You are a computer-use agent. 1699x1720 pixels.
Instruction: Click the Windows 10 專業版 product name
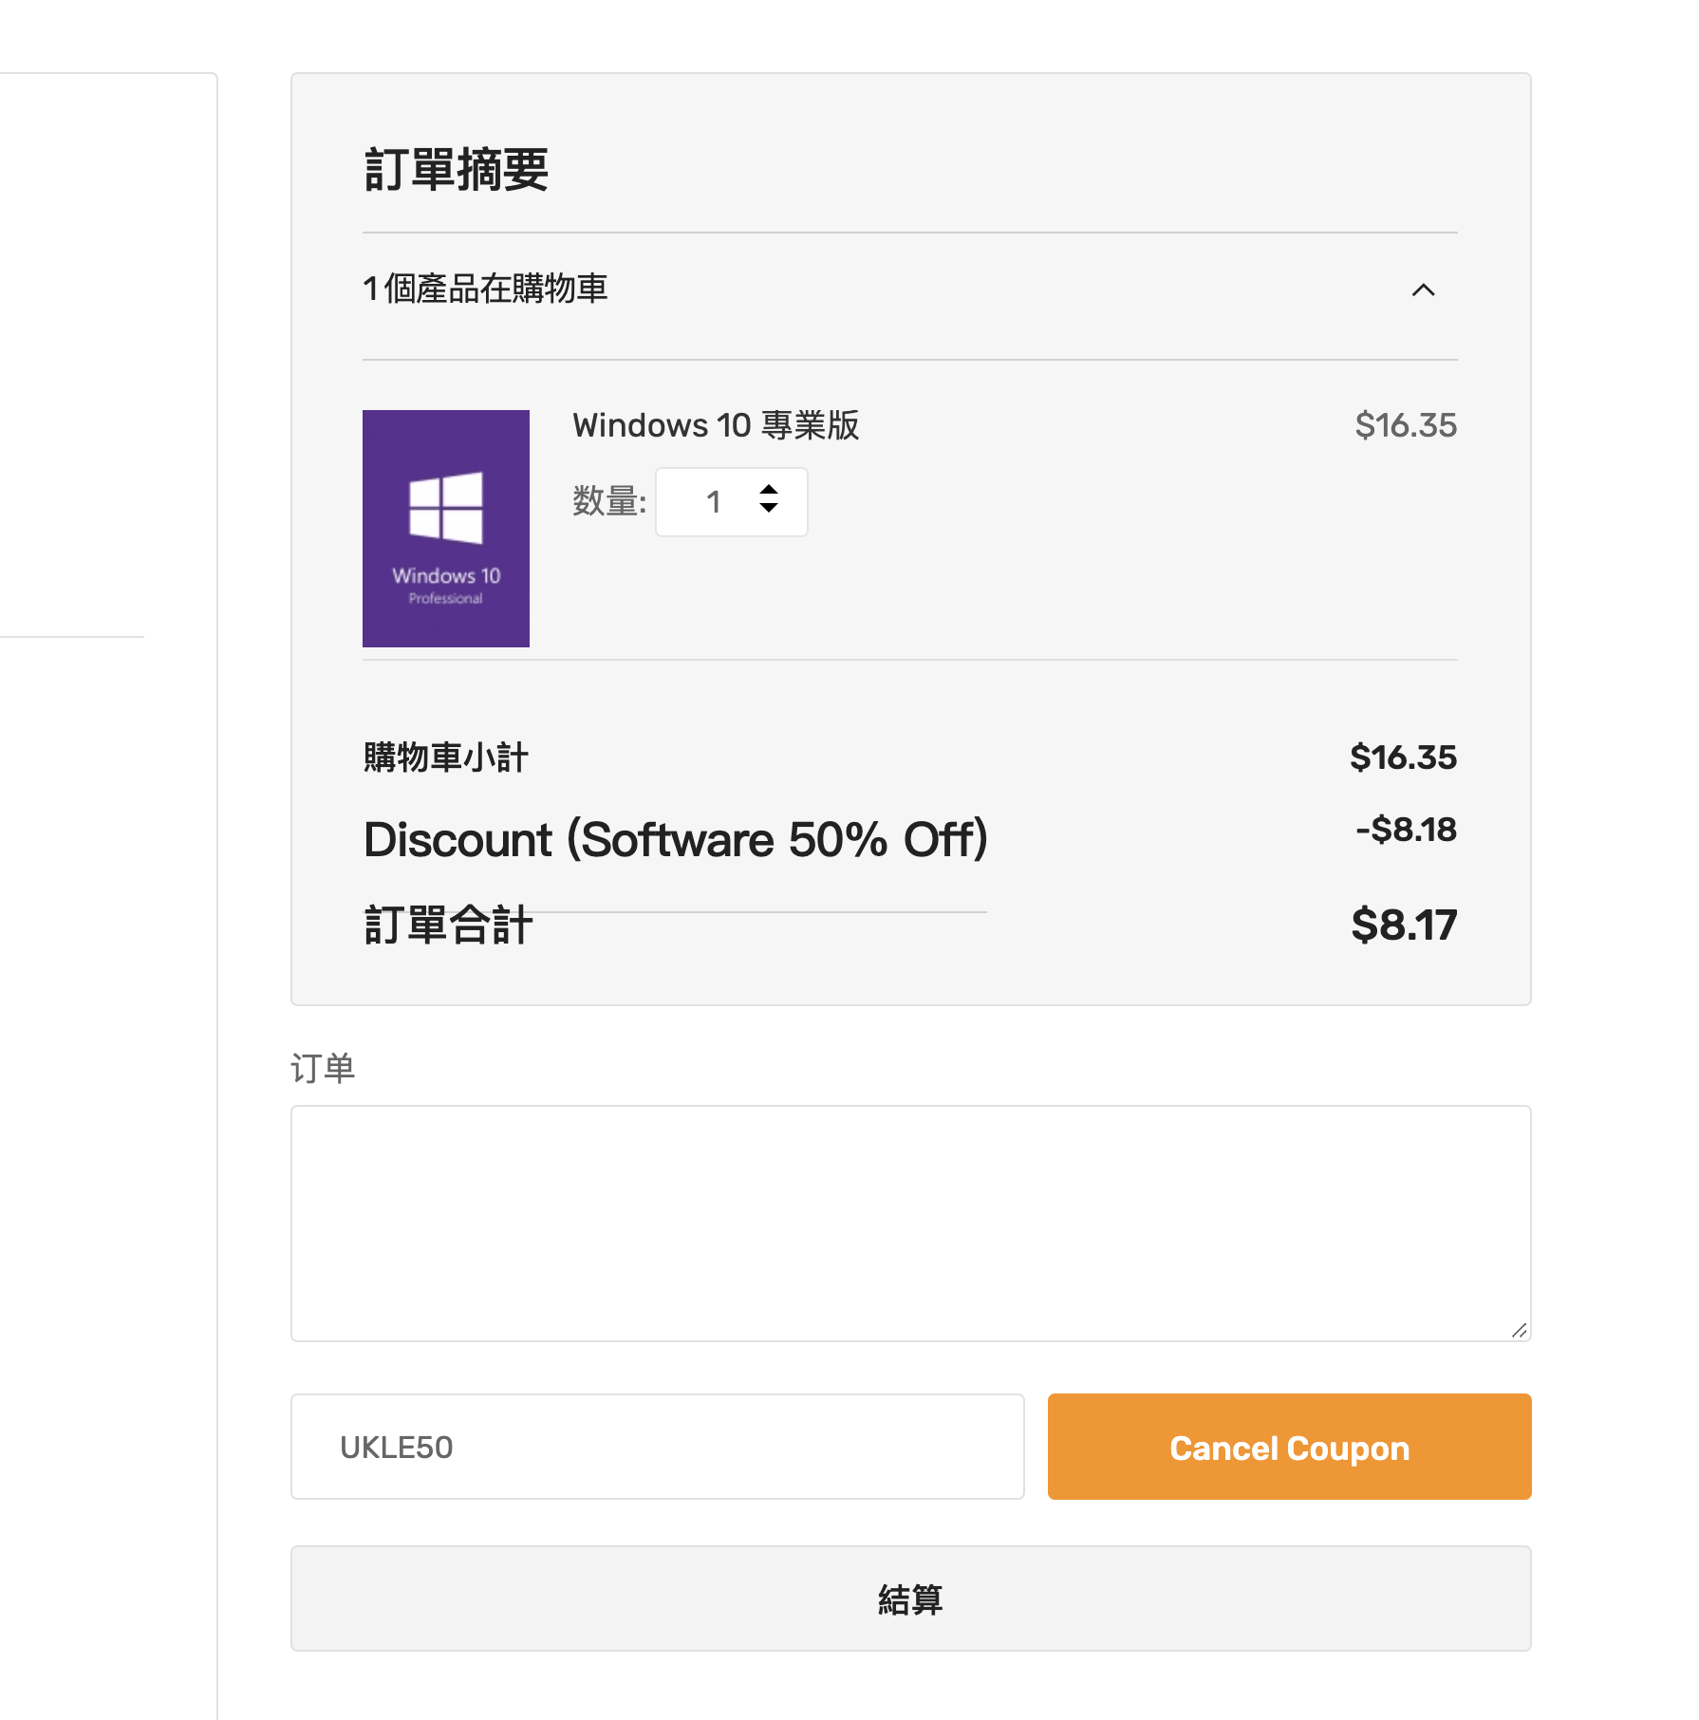click(x=716, y=425)
